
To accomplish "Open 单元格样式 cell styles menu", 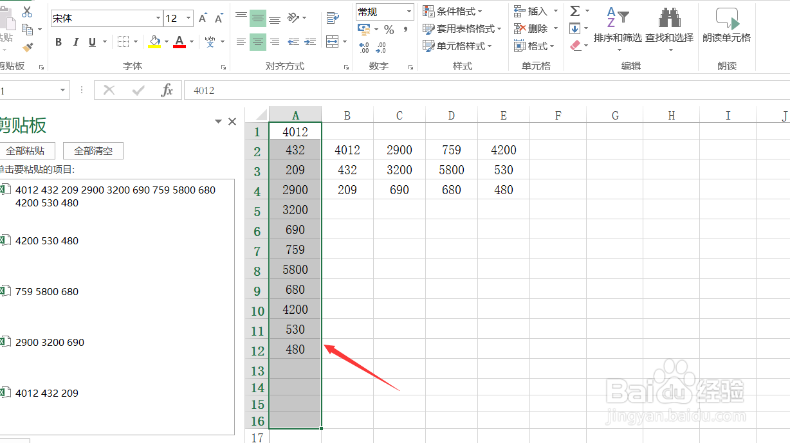I will (457, 46).
